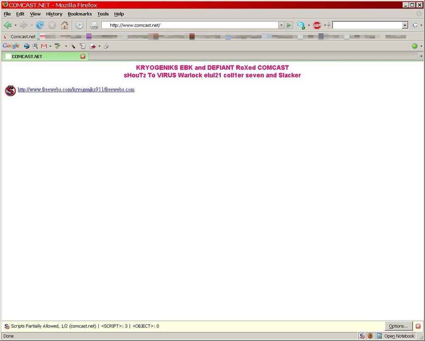
Task: Click the NoScript icon in the status bar
Action: pyautogui.click(x=362, y=336)
